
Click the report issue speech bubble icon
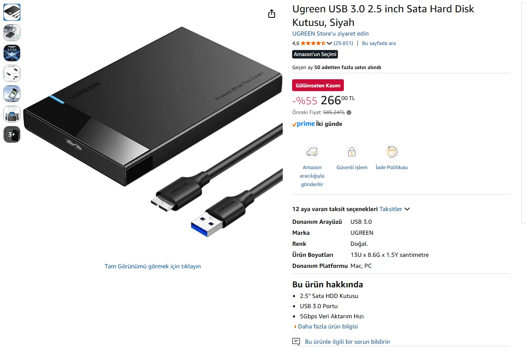coord(296,342)
